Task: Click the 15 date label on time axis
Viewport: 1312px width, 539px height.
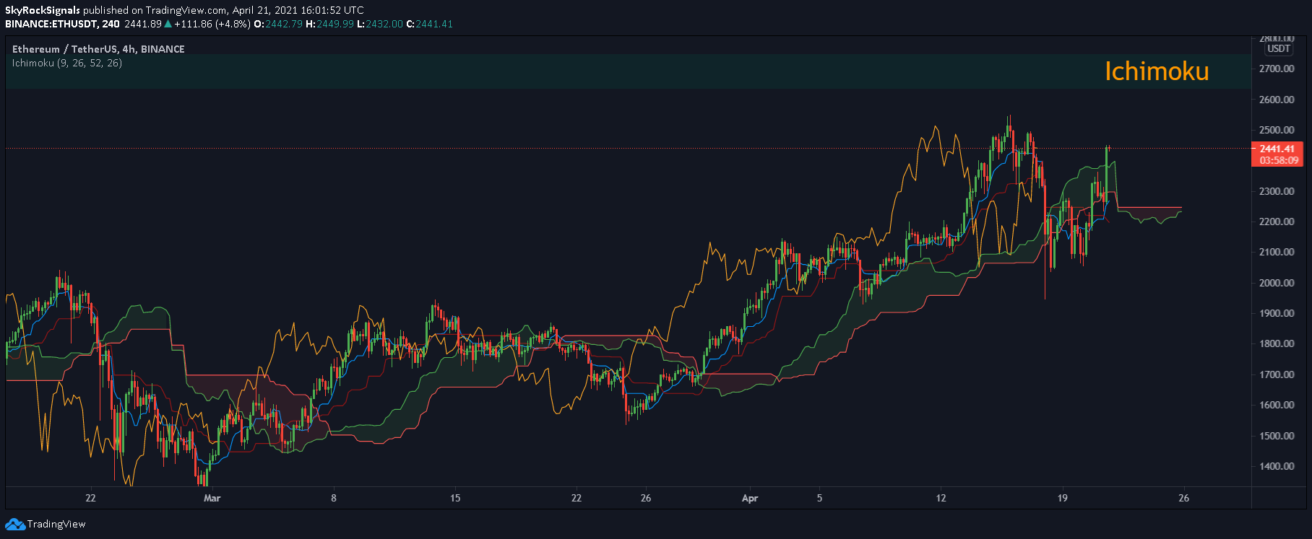Action: (x=455, y=498)
